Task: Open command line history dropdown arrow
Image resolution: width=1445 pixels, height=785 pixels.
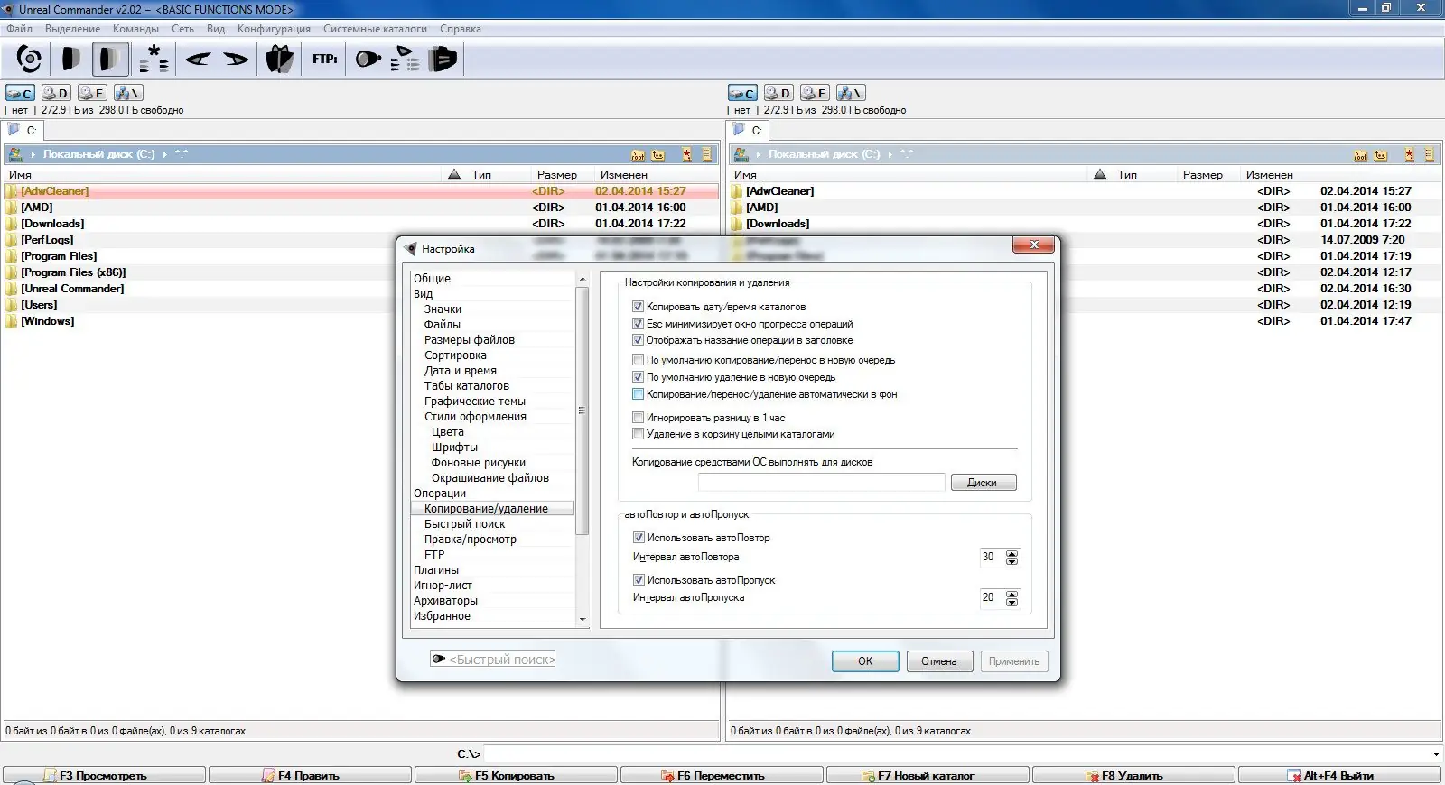Action: click(1436, 754)
